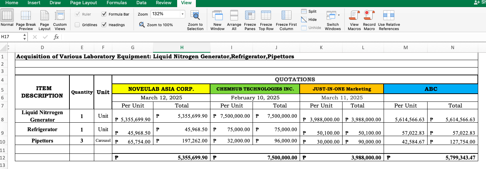Select column H header
This screenshot has height=169, width=486.
pyautogui.click(x=182, y=47)
